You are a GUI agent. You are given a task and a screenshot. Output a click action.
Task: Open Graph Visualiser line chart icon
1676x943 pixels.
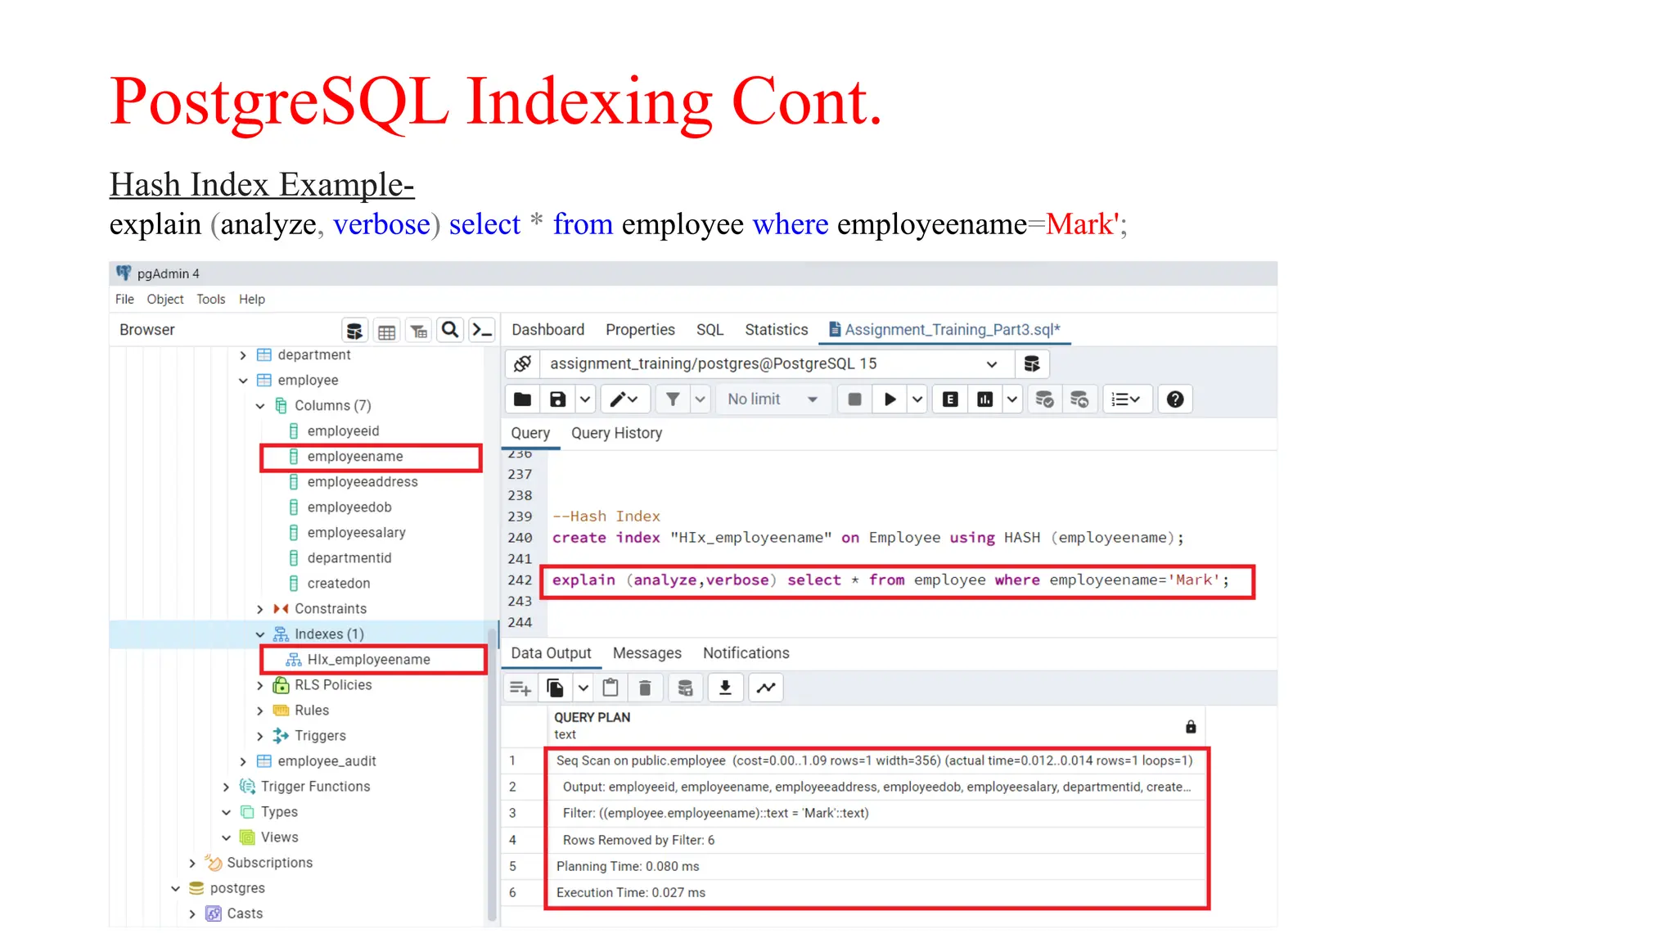tap(766, 688)
